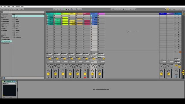Viewport: 185px width, 104px height.
Task: Deactivate track 1 with its yellow activator
Action: (x=48, y=74)
